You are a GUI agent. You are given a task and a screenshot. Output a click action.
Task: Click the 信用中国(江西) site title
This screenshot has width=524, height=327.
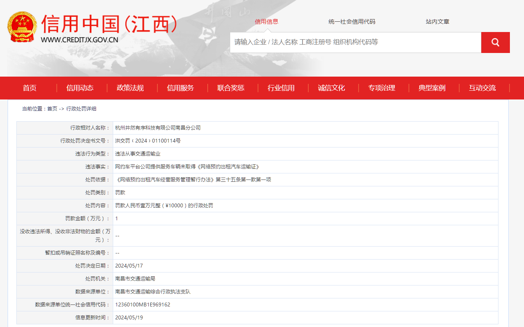pyautogui.click(x=109, y=24)
